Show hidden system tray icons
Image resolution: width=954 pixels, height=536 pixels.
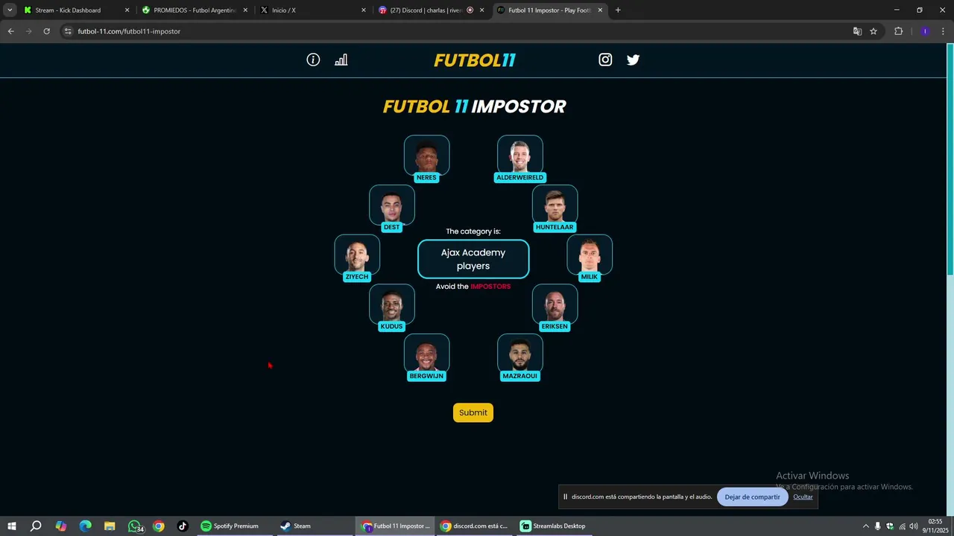[865, 526]
